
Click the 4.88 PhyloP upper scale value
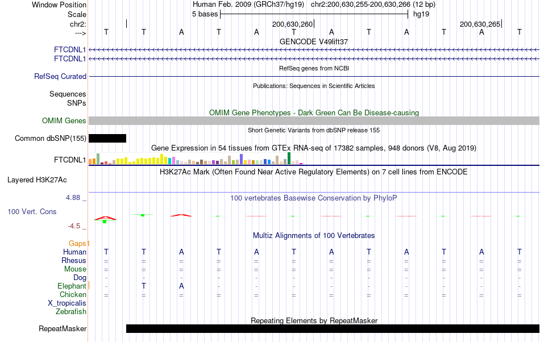[x=73, y=198]
